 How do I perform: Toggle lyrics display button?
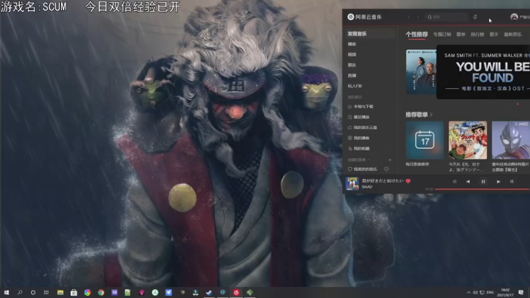point(511,181)
